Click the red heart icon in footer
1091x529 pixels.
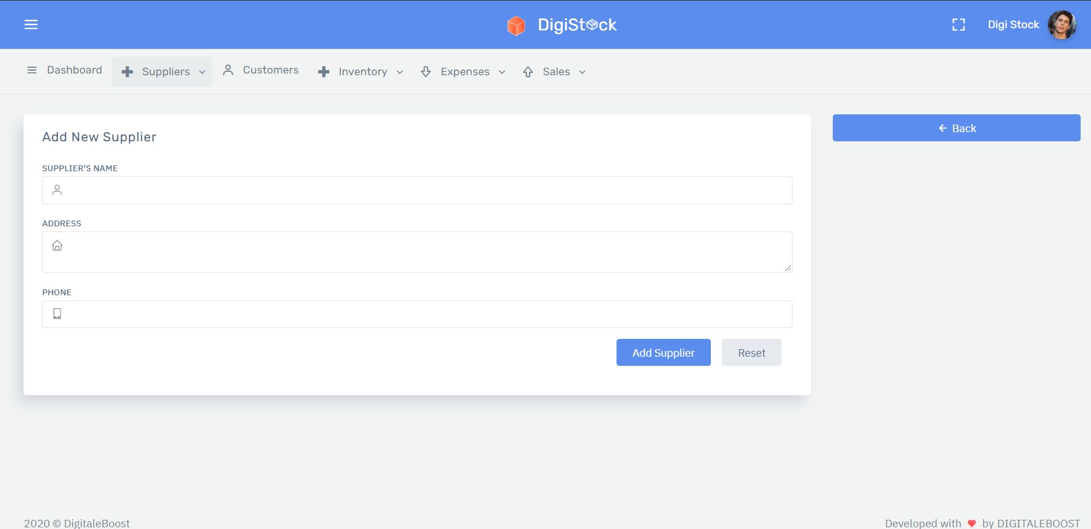972,523
